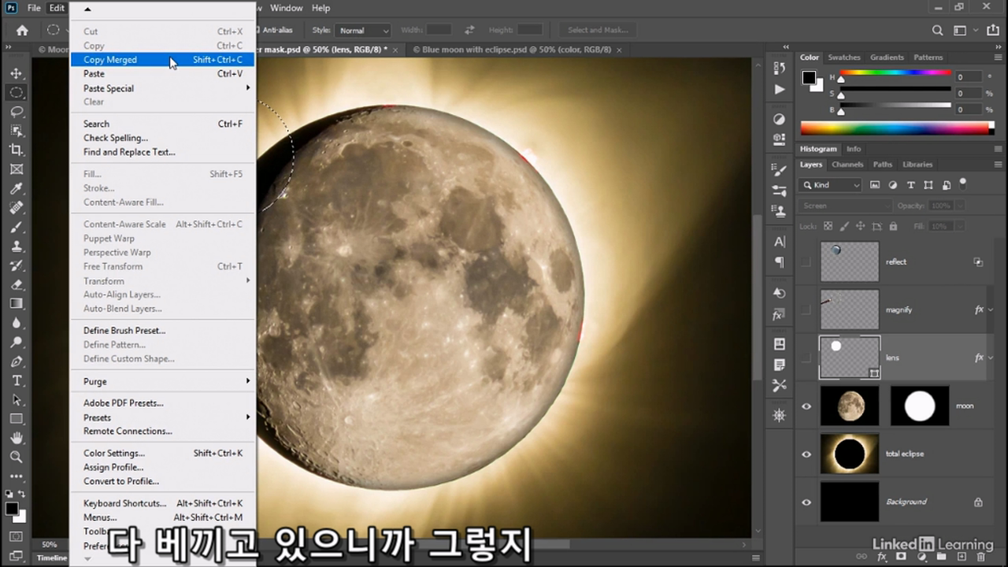Screen dimensions: 1008x567
Task: Create a new layer with plus icon
Action: (x=961, y=557)
